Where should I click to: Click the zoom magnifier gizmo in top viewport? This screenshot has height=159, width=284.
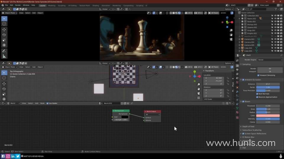point(231,30)
